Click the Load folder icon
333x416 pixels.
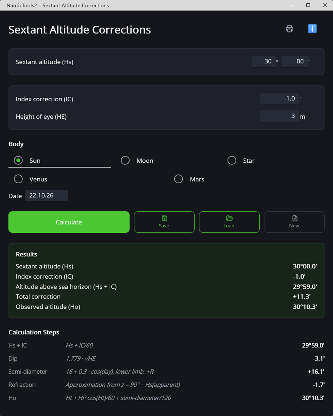click(229, 218)
